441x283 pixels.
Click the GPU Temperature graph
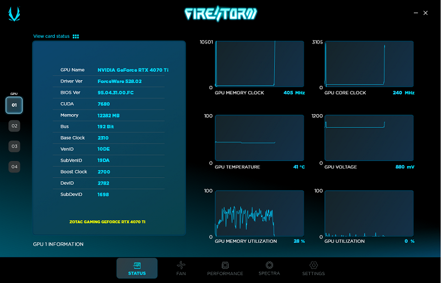260,138
